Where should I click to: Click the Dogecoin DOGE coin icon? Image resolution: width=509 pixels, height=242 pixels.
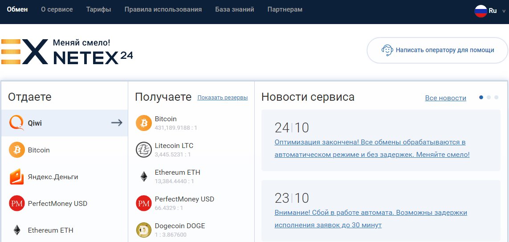(144, 230)
